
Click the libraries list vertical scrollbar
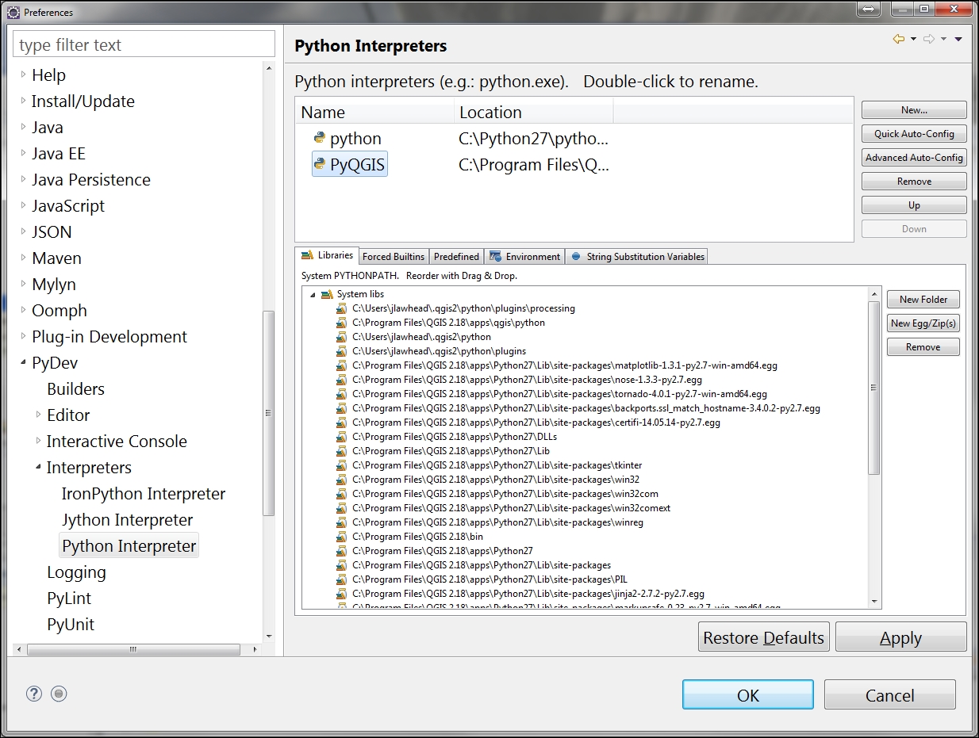874,388
